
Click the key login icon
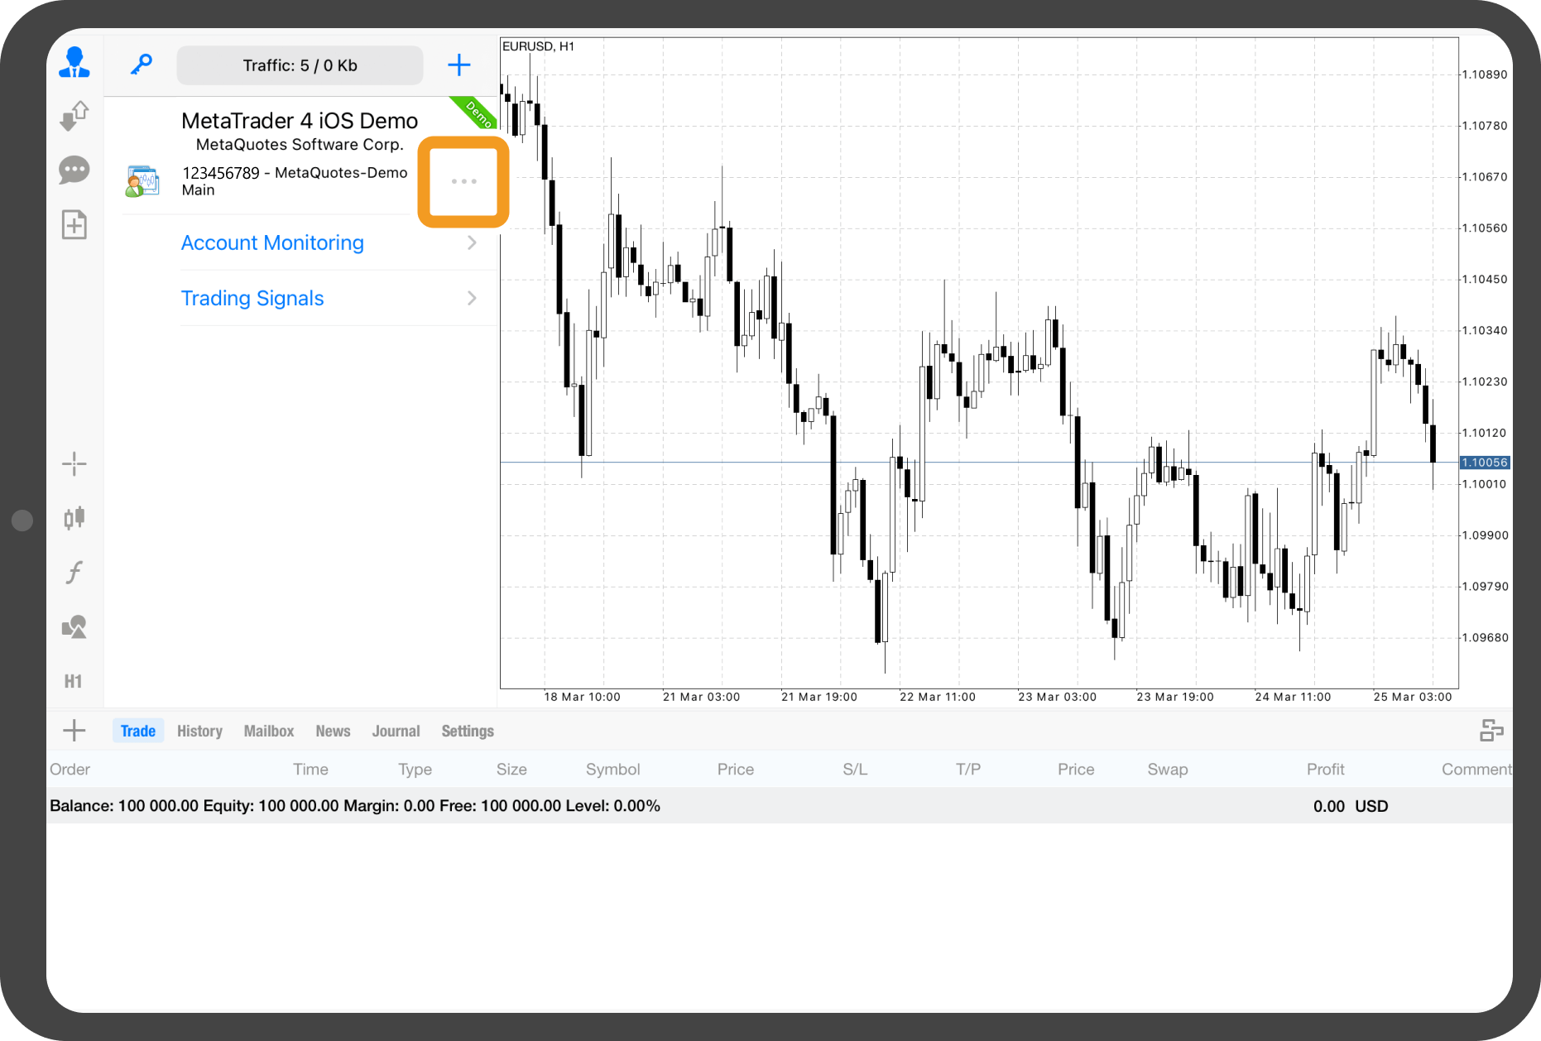142,65
